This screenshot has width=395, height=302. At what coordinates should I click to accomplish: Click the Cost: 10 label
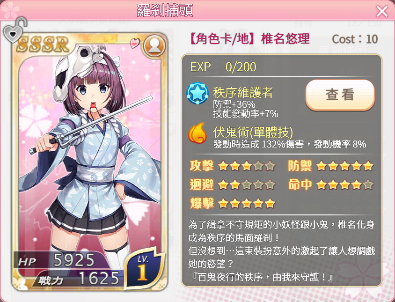[x=355, y=39]
